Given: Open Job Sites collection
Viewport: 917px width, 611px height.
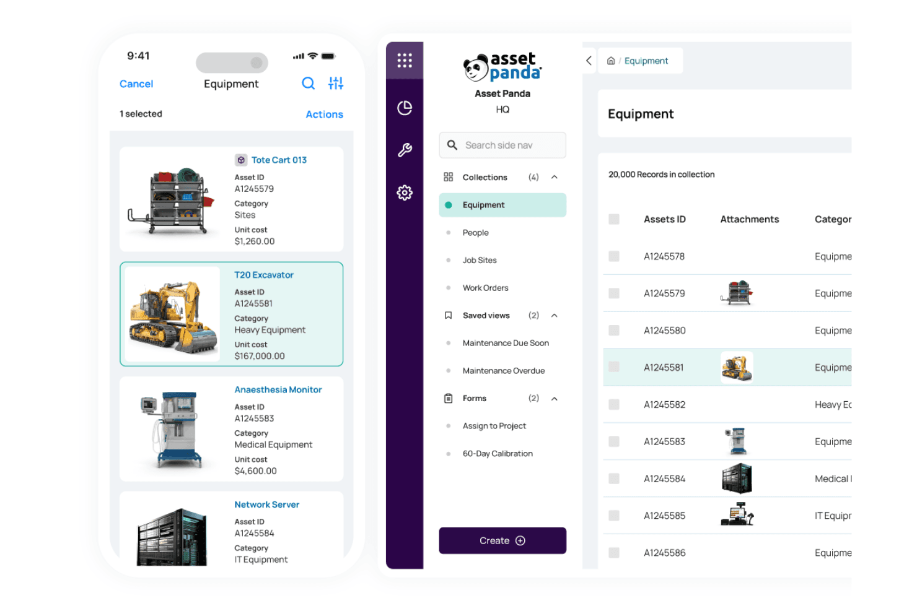Looking at the screenshot, I should [480, 261].
